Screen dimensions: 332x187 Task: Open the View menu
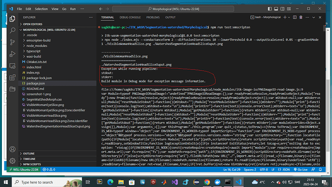(55, 9)
